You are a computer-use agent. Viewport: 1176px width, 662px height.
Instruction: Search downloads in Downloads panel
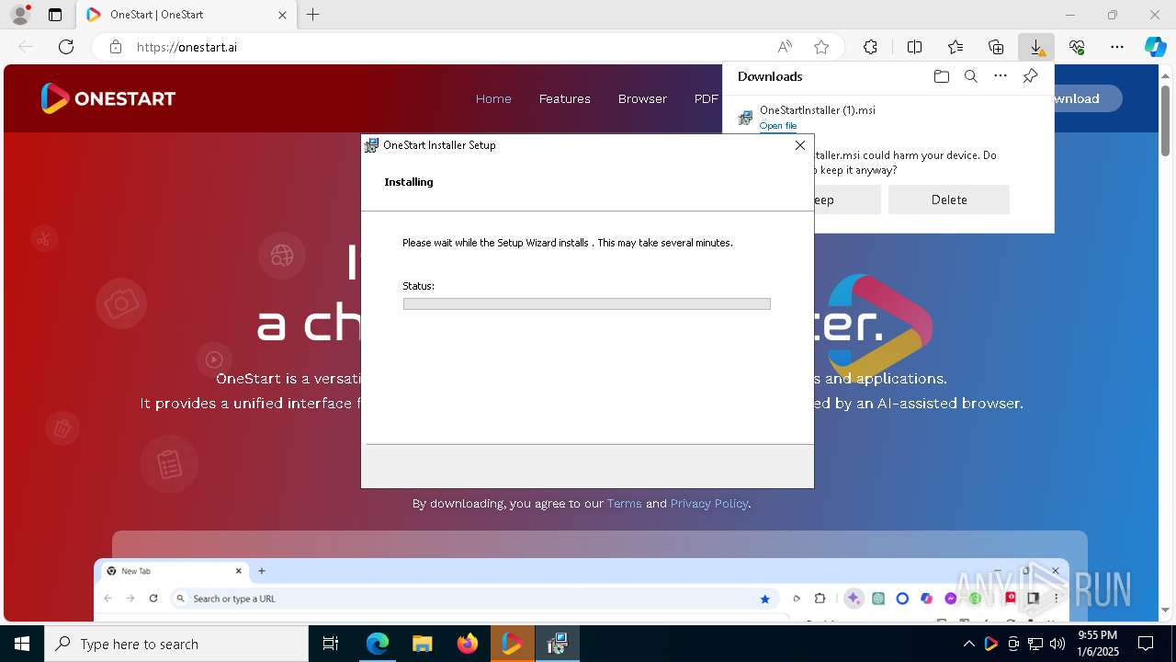point(970,76)
